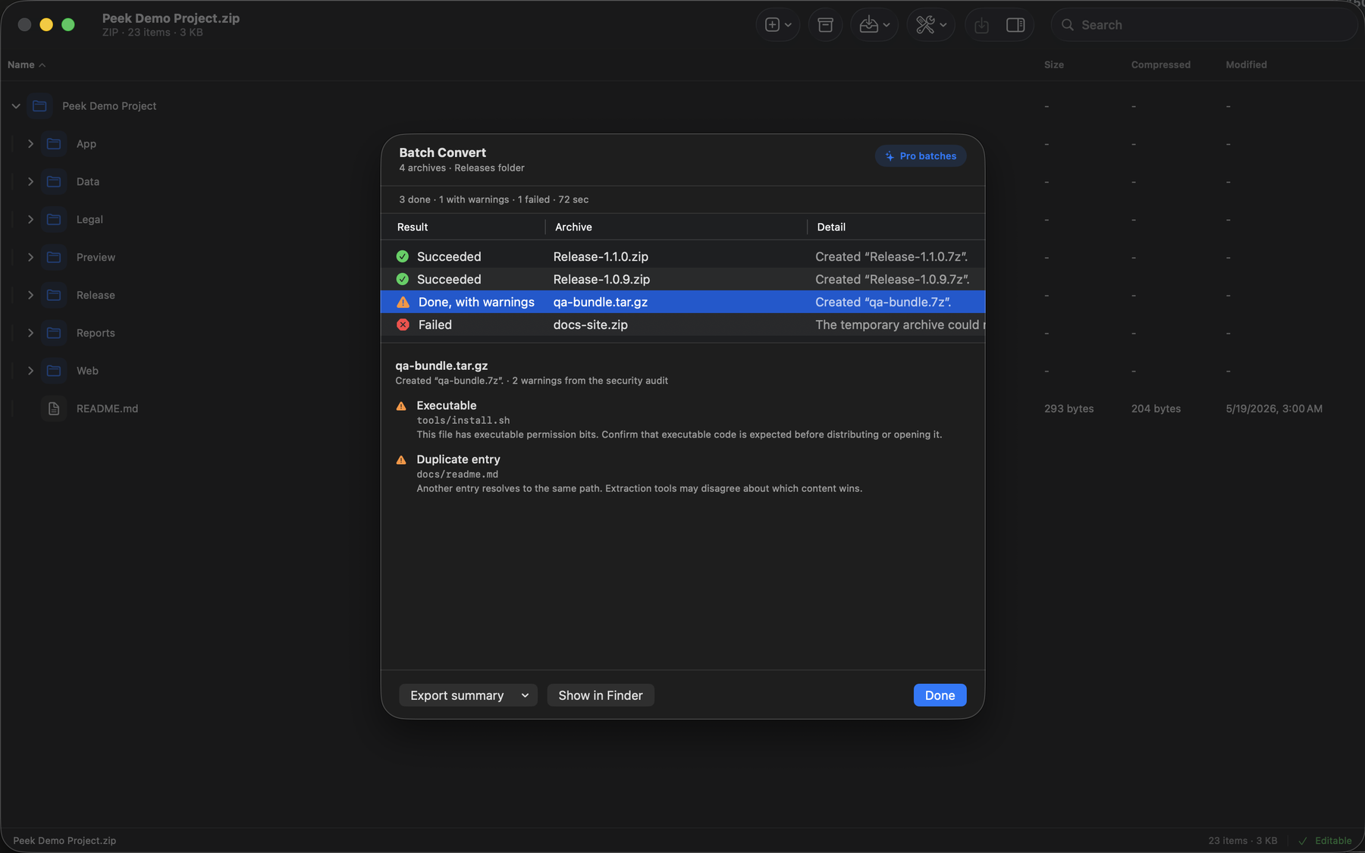Click the Archive column header
1365x853 pixels.
(x=573, y=227)
